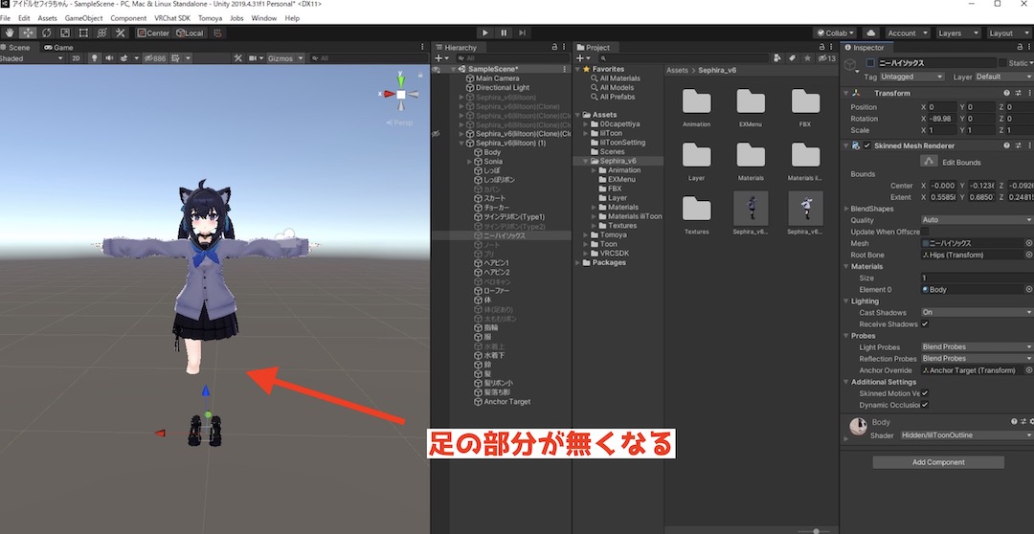Image resolution: width=1034 pixels, height=534 pixels.
Task: Open Project panel options menu
Action: click(x=830, y=48)
